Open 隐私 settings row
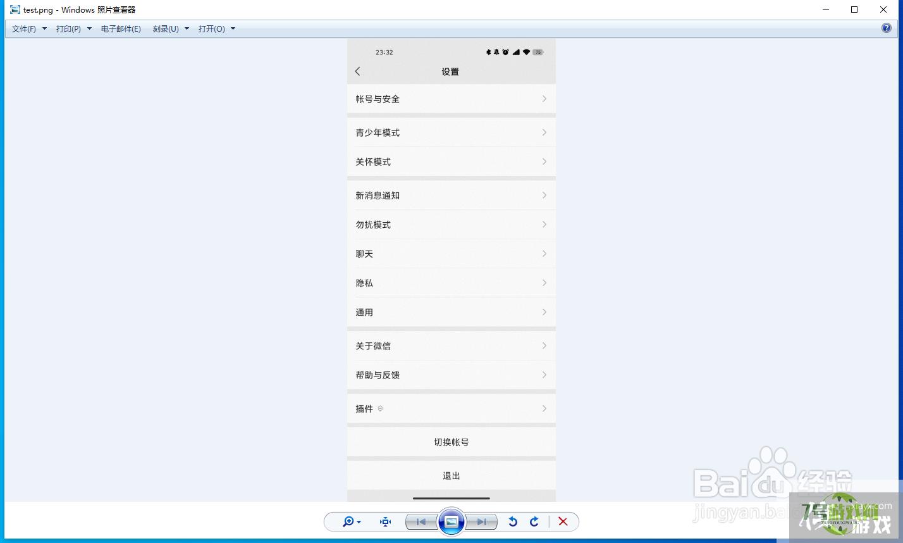This screenshot has width=903, height=543. click(451, 282)
